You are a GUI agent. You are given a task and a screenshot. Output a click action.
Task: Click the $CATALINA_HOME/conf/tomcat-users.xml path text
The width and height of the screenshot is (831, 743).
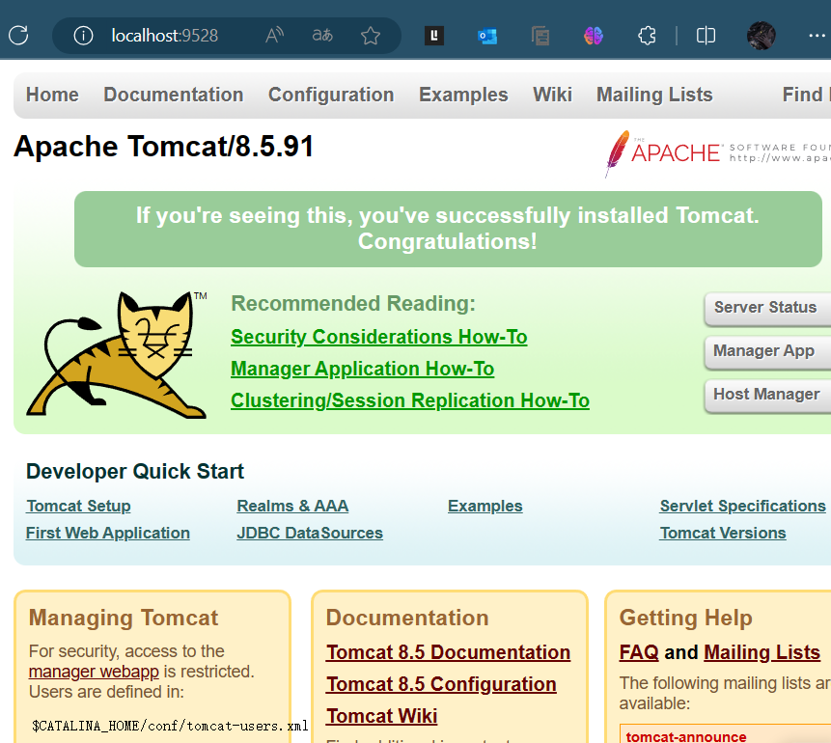click(x=170, y=726)
